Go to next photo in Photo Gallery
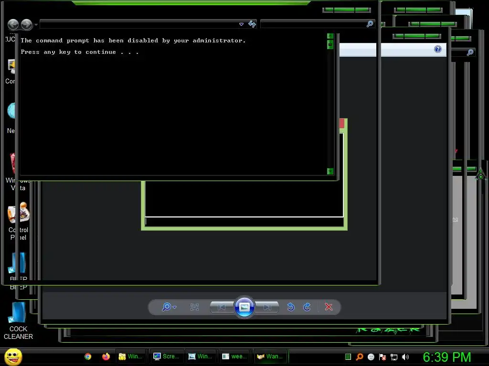 267,307
